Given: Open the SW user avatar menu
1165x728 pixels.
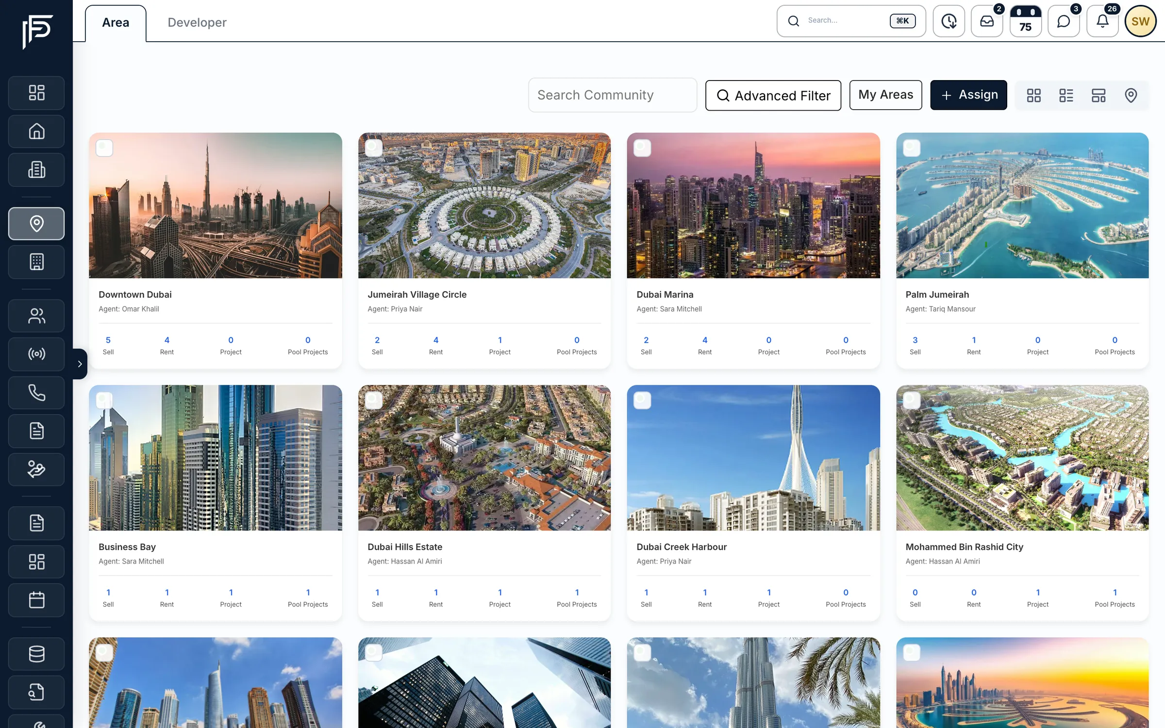Looking at the screenshot, I should coord(1140,21).
